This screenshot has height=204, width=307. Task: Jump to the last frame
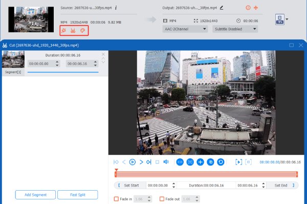click(149, 162)
